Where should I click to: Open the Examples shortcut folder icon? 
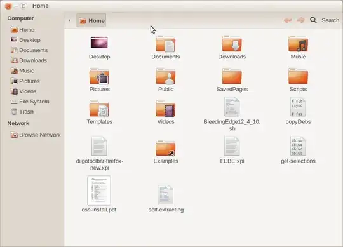coord(166,148)
